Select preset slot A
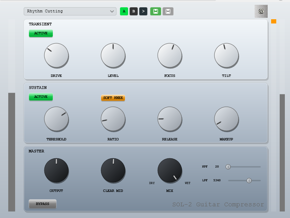The height and width of the screenshot is (218, 290). tap(124, 11)
